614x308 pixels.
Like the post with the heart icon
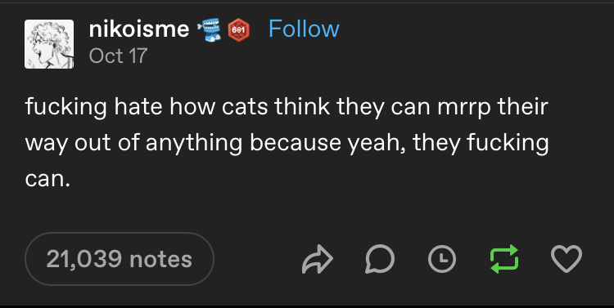click(x=567, y=259)
